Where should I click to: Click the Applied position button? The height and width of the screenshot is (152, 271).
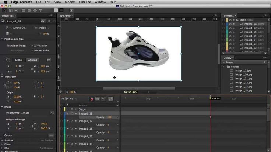(x=32, y=60)
